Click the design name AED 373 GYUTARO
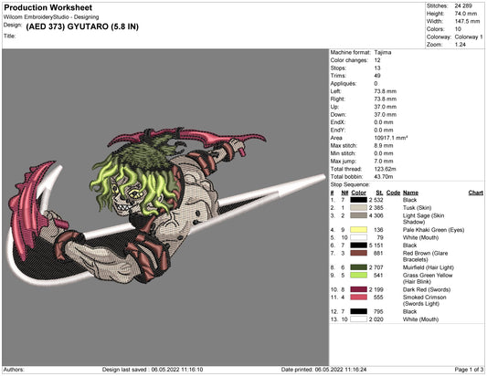The width and height of the screenshot is (487, 376). pos(82,26)
